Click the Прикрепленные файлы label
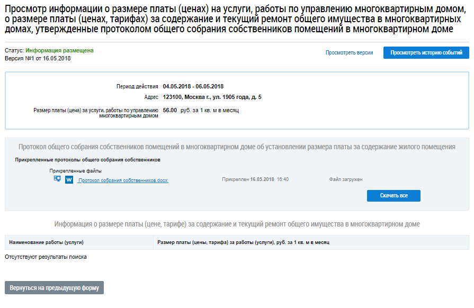The width and height of the screenshot is (474, 308). click(x=75, y=171)
